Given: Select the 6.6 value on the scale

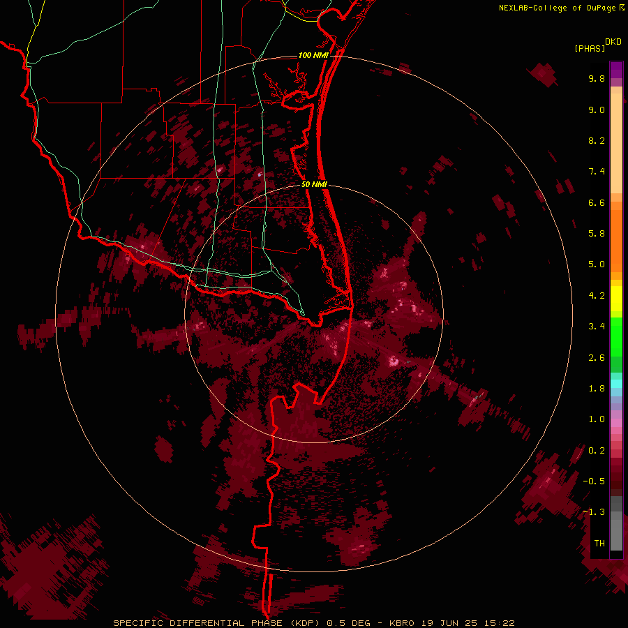Looking at the screenshot, I should point(597,202).
